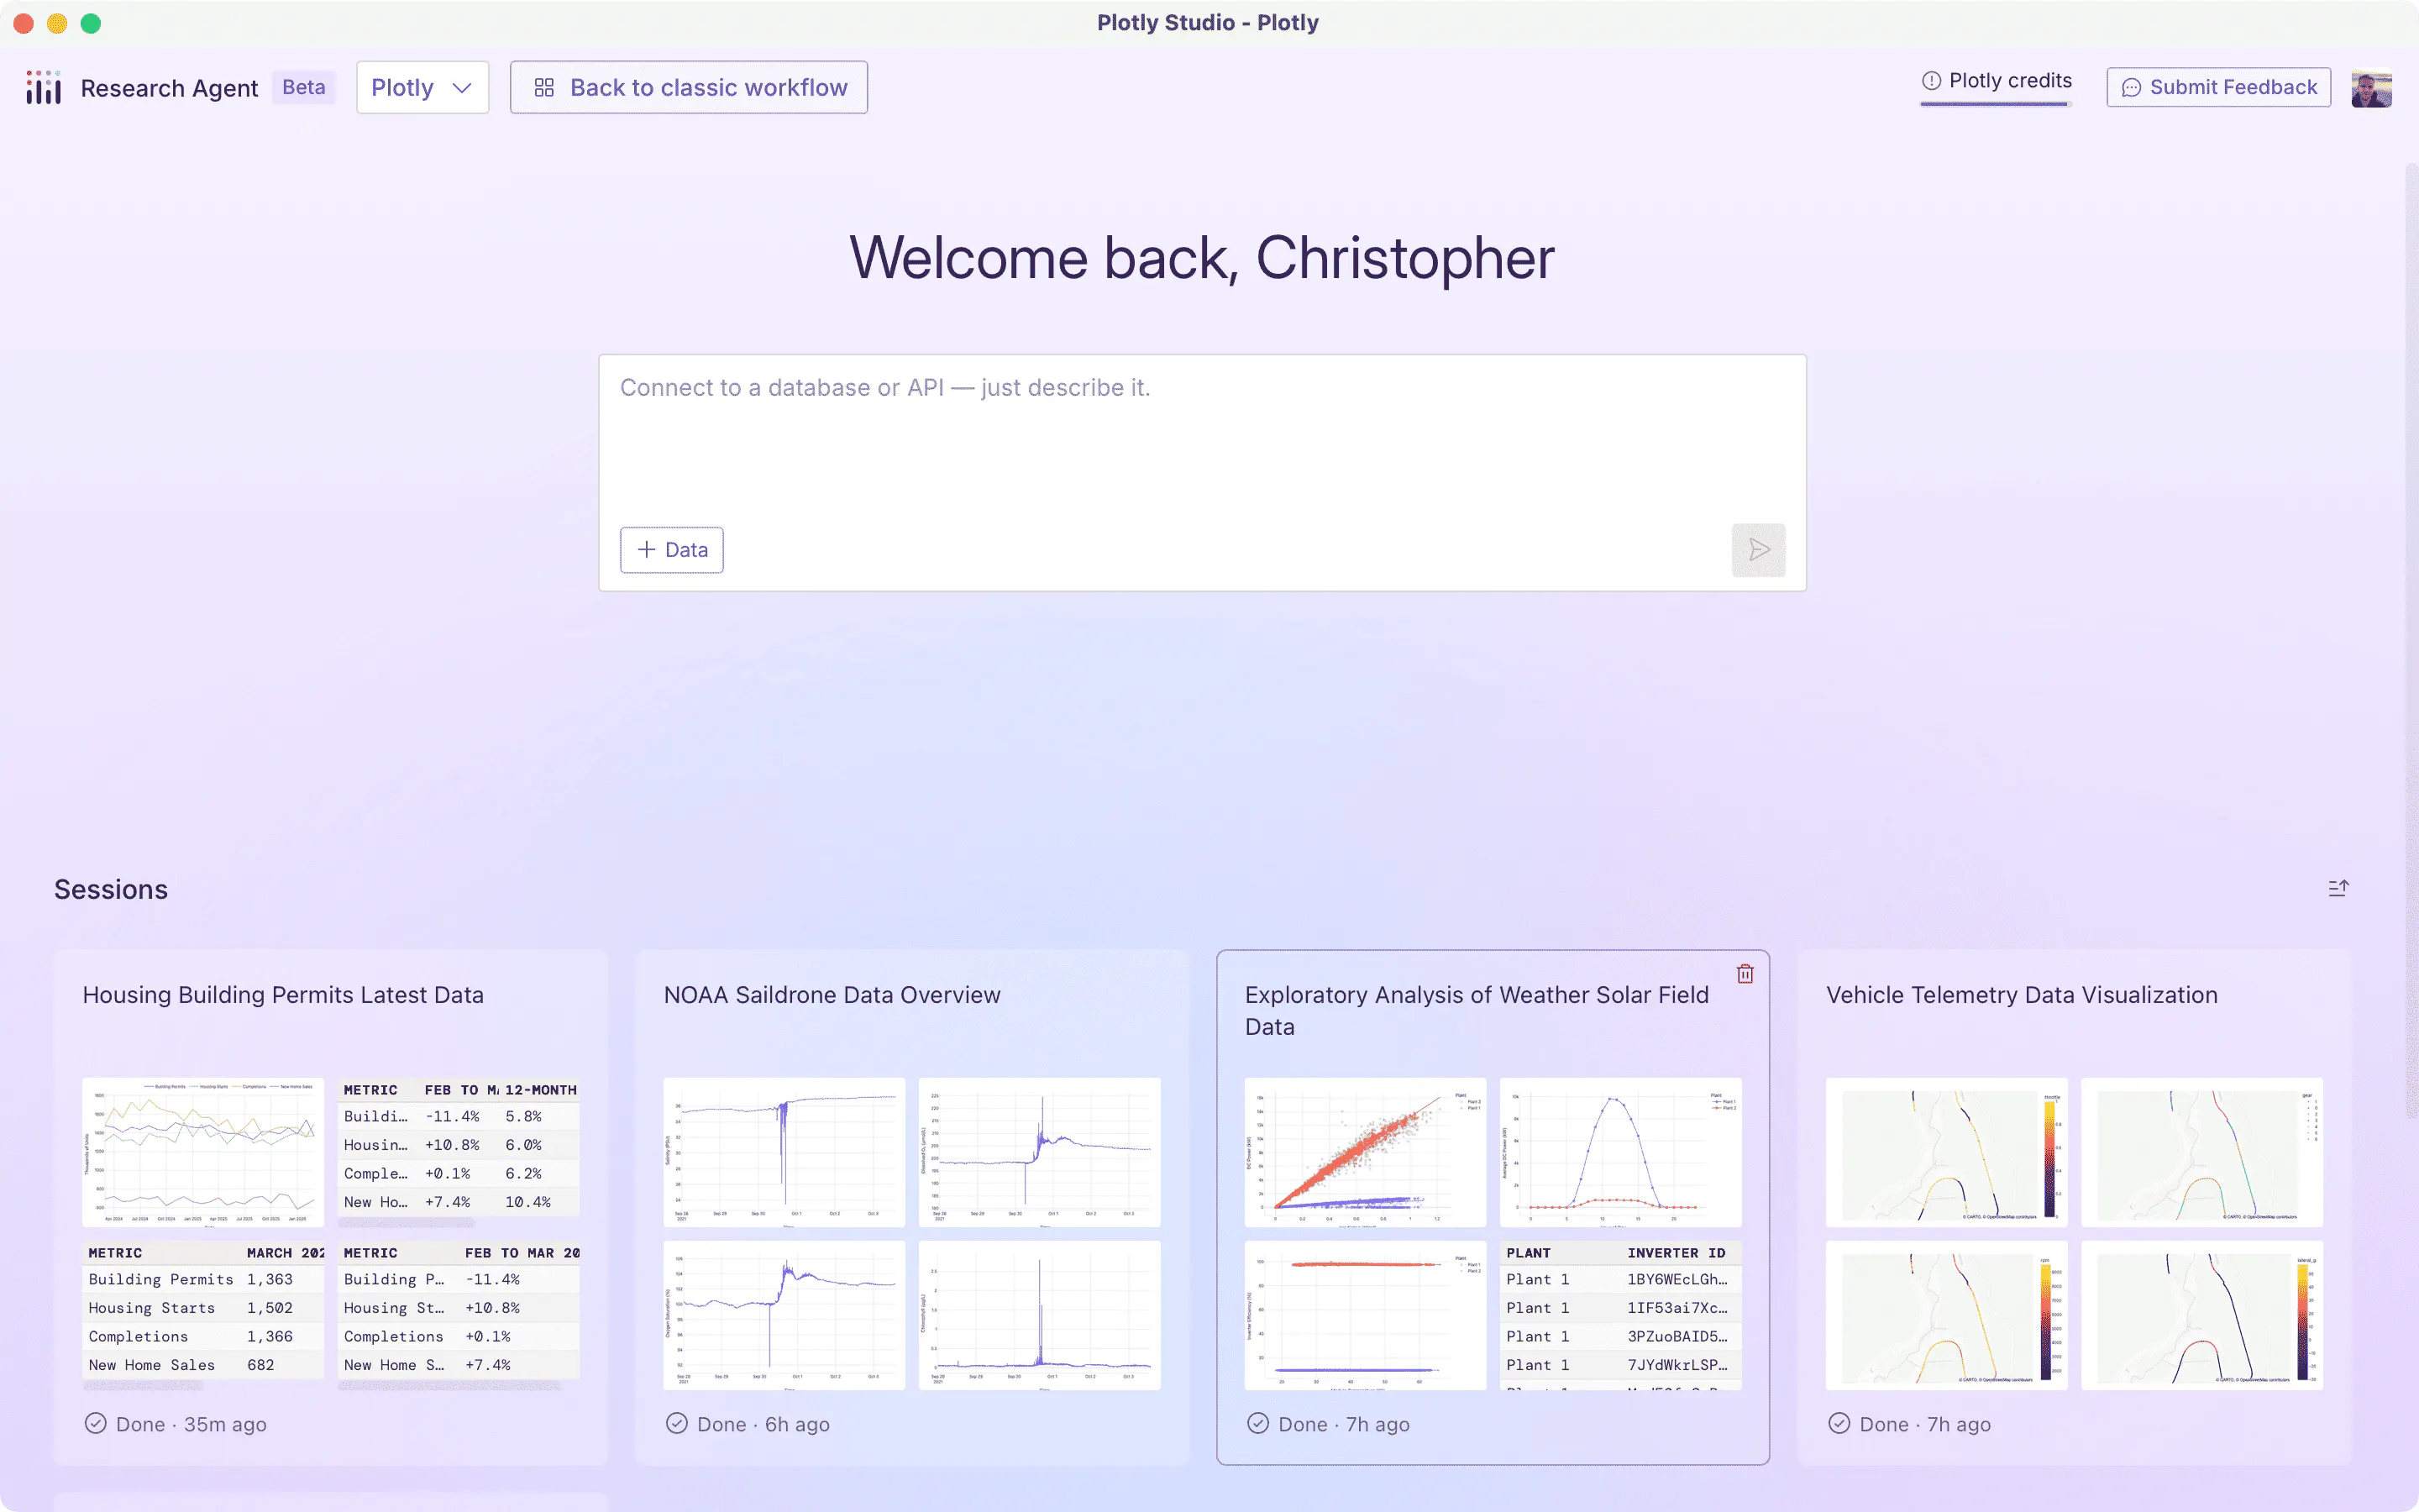Click Done 6h ago status

(748, 1424)
